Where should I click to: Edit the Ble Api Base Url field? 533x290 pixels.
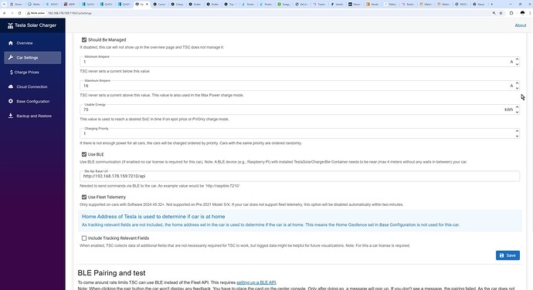tap(300, 176)
